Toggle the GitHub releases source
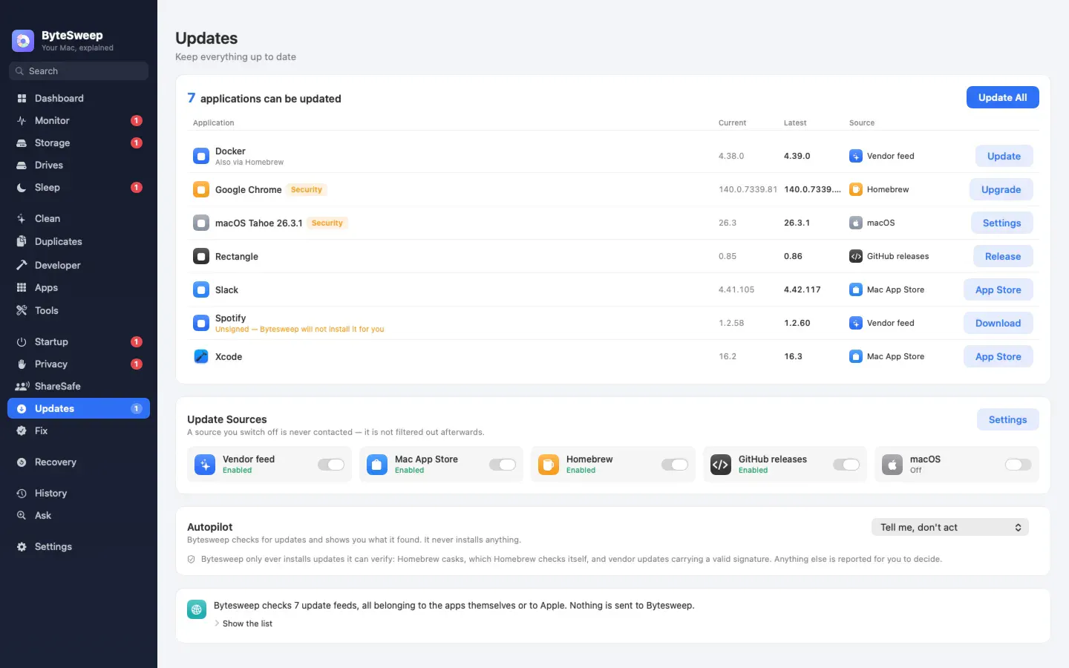 pyautogui.click(x=846, y=465)
